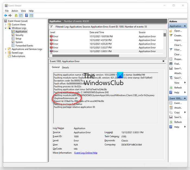The image size is (190, 170).
Task: Select Subscriptions in tree
Action: [18, 56]
